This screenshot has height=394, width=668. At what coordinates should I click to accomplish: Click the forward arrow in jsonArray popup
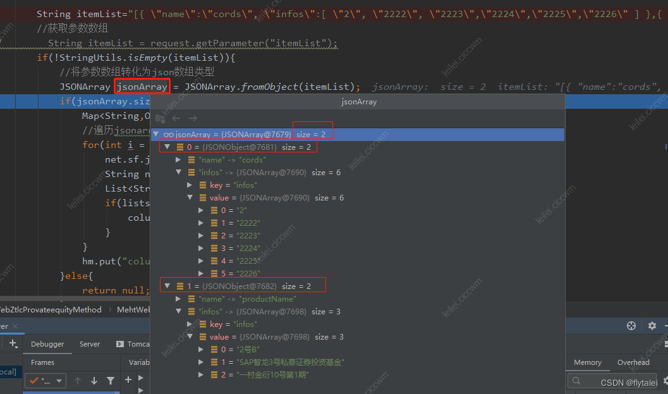tap(193, 118)
